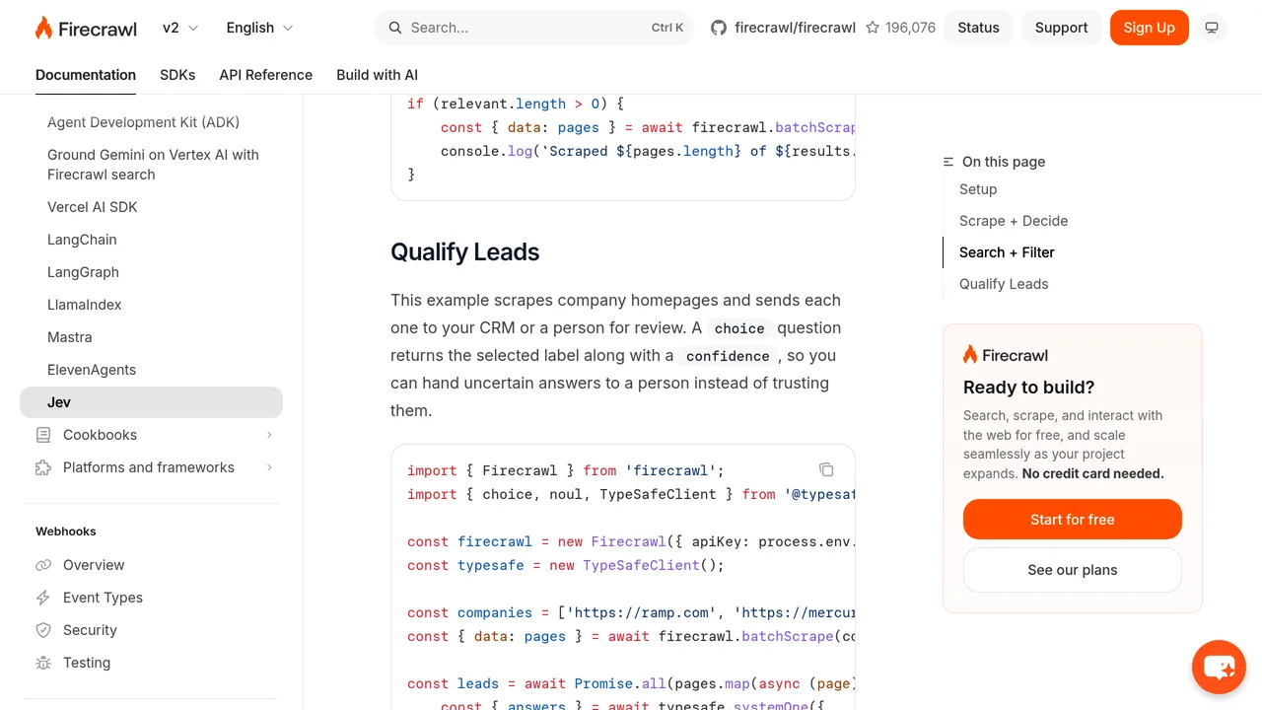Click the Sign Up button
Viewport: 1262px width, 710px height.
1150,28
